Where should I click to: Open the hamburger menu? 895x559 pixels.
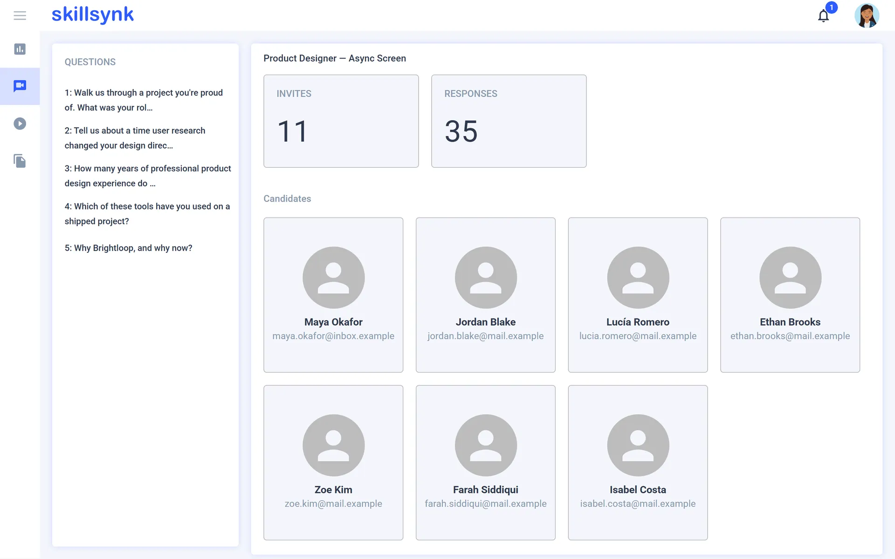tap(20, 15)
